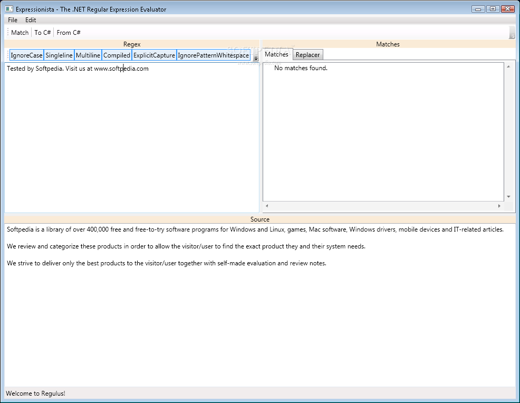This screenshot has height=403, width=520.
Task: Expand the main toolbar overflow arrow
Action: coord(513,33)
